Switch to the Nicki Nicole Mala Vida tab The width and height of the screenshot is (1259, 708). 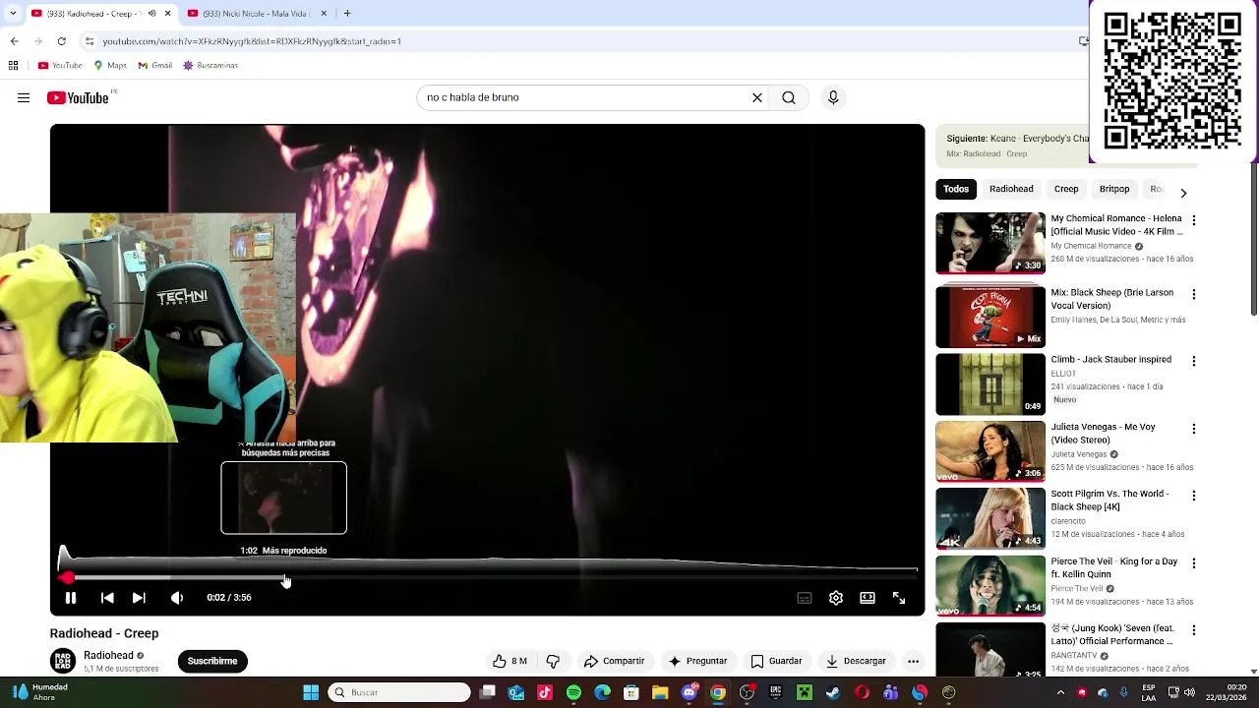[x=254, y=14]
